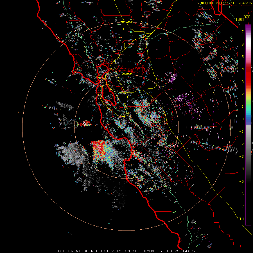Click the 13 JUN 25 date in caption

coord(168,251)
